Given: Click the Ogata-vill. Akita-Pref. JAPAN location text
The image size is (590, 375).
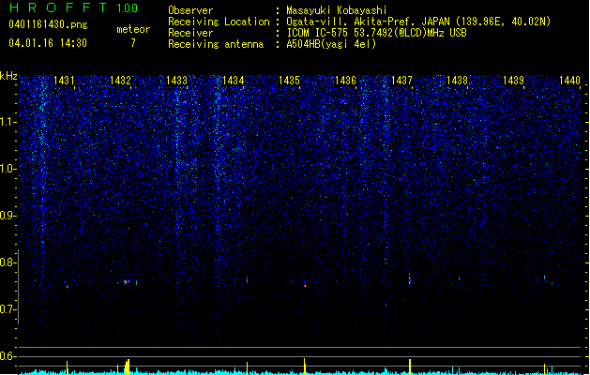Looking at the screenshot, I should point(418,22).
